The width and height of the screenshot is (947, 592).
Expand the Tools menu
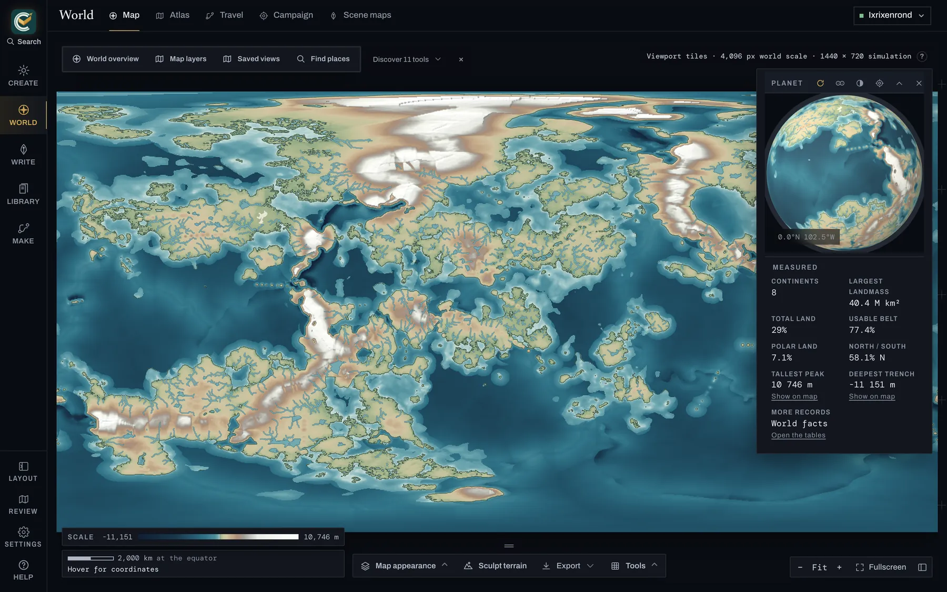tap(634, 566)
